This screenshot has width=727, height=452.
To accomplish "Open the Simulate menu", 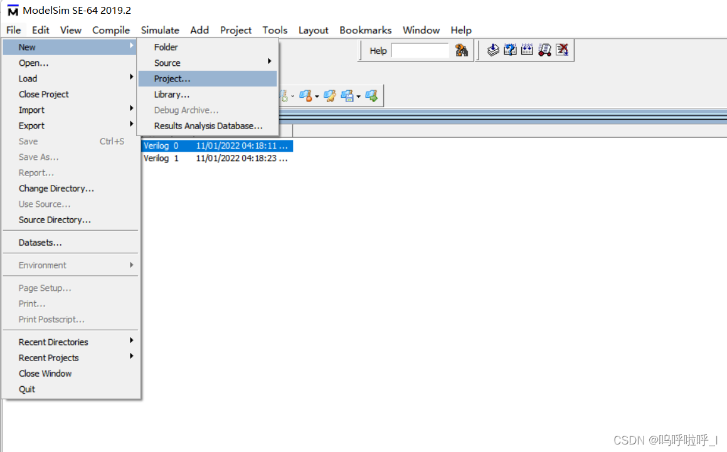I will (160, 30).
